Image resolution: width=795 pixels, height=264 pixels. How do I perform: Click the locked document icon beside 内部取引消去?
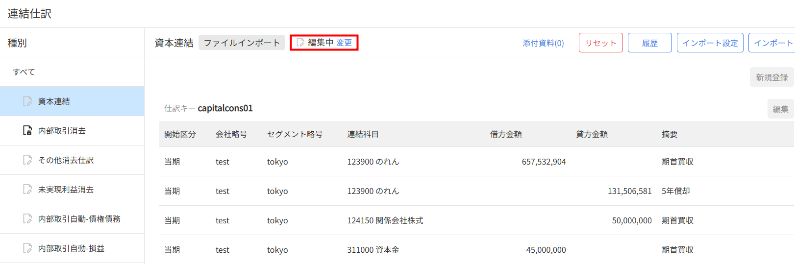[27, 131]
